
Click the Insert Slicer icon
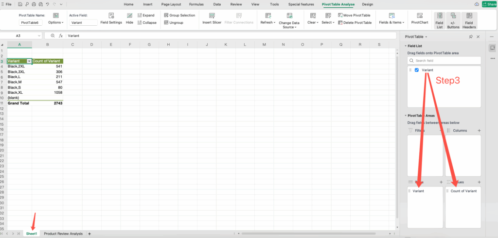[x=212, y=16]
